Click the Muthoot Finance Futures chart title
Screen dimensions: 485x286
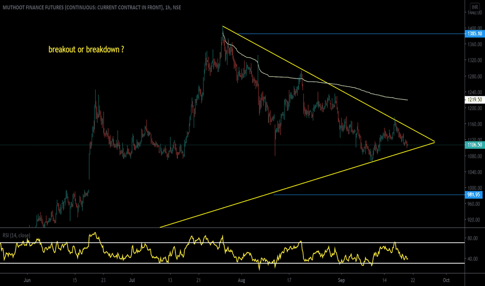[92, 7]
